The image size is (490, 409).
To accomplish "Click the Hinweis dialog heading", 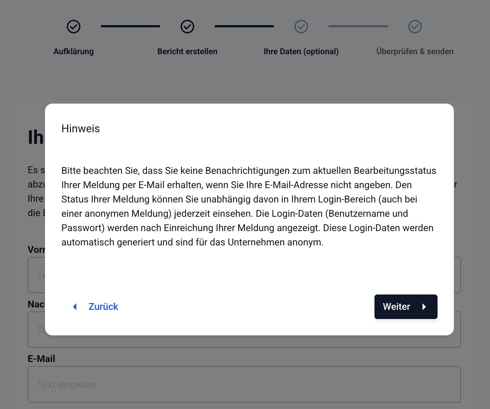I will 81,128.
